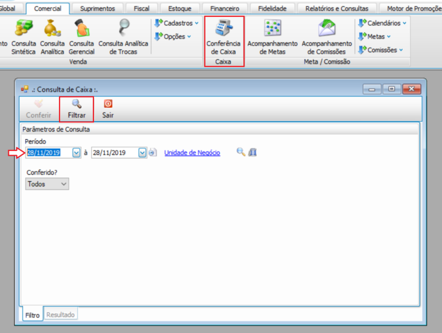Viewport: 442px width, 333px height.
Task: Click small period shortcut icon after end date
Action: pos(152,153)
